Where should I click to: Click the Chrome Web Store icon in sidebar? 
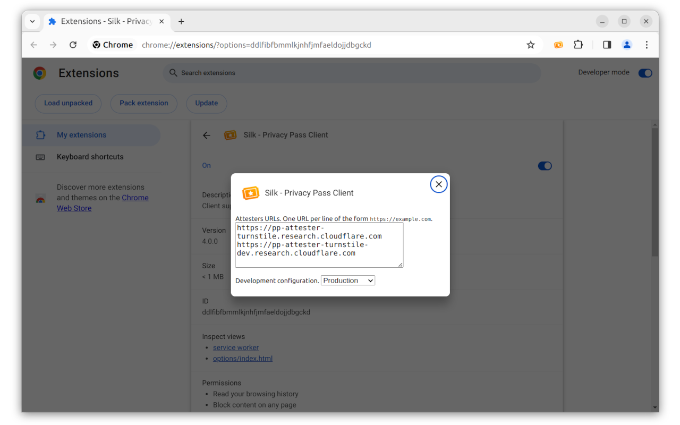(40, 198)
